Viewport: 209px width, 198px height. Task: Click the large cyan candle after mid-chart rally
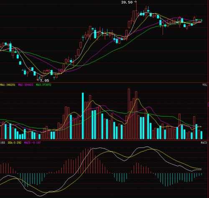click(95, 33)
